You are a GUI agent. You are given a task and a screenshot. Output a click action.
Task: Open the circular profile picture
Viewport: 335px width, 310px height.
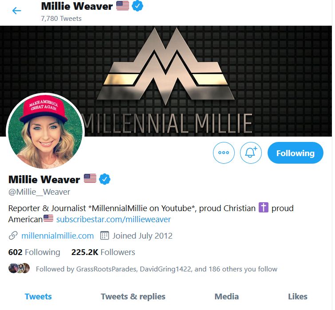pyautogui.click(x=45, y=131)
